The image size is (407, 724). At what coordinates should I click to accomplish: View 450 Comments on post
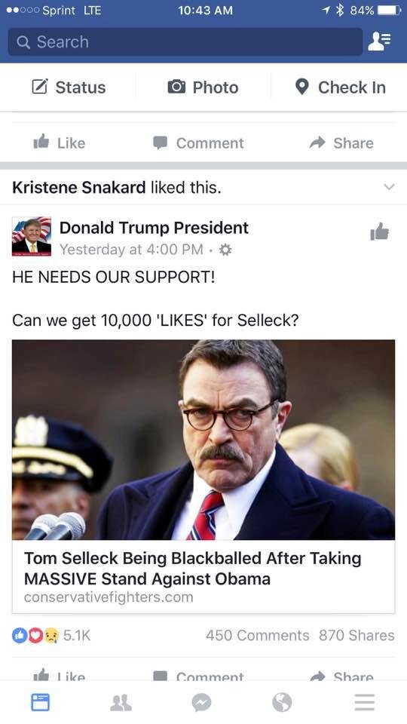[x=258, y=635]
